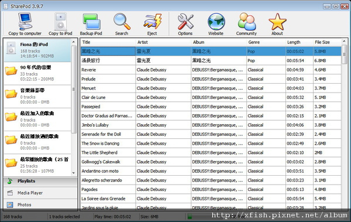Click the Copy to iPod icon
351x222 pixels.
tap(60, 24)
